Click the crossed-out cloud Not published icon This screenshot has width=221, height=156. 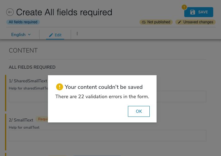pyautogui.click(x=143, y=22)
